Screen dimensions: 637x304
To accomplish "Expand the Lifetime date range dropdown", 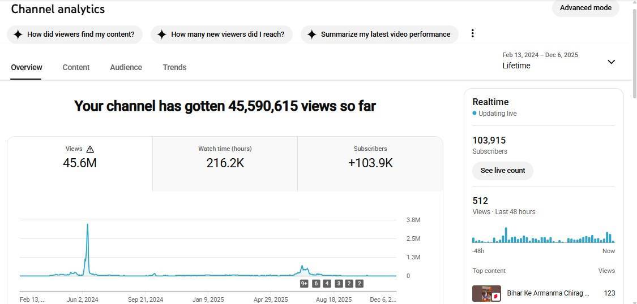I will click(611, 62).
